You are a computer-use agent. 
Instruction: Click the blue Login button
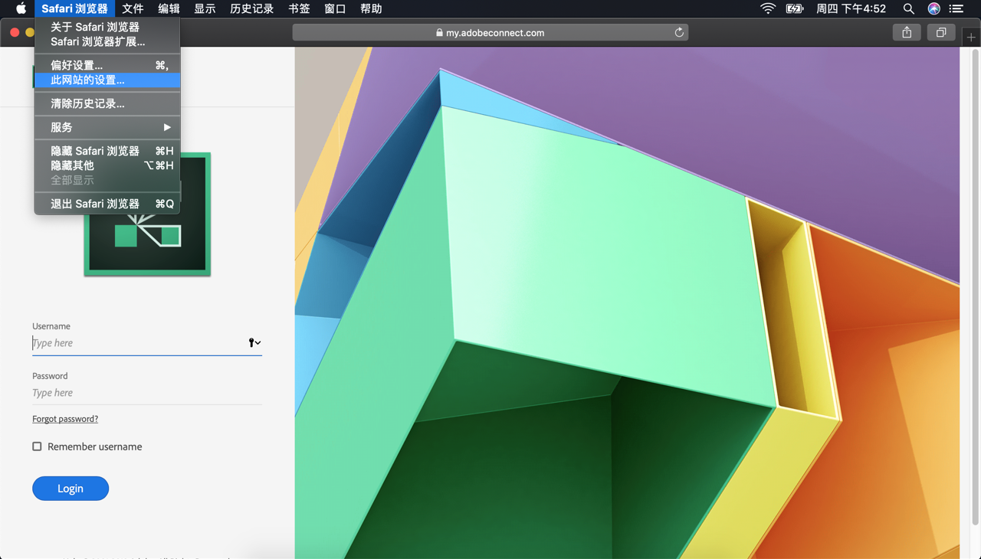71,489
